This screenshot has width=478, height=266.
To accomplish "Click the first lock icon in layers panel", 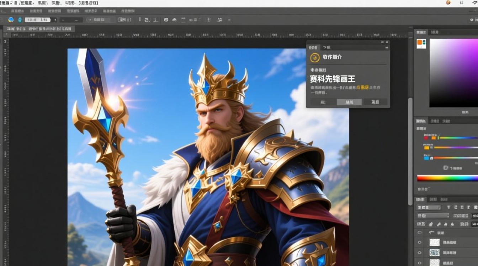I will 430,224.
